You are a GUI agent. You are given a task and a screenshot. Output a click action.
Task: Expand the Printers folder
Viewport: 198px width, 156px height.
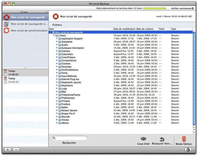pos(57,101)
